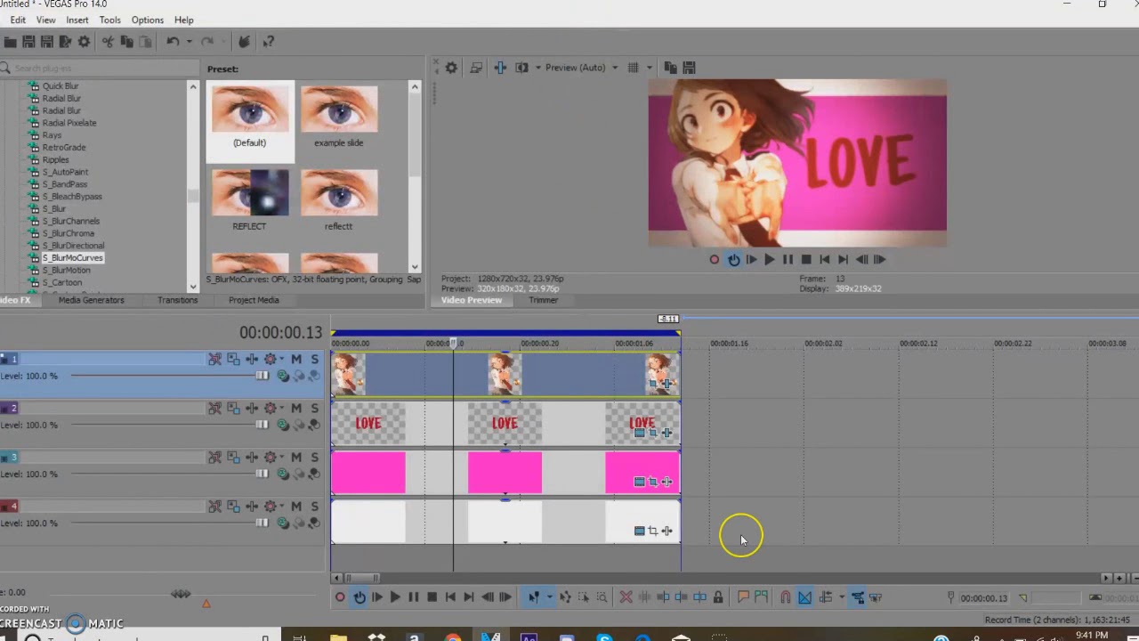Lock the selected event
Screen dimensions: 1139x641
(718, 597)
